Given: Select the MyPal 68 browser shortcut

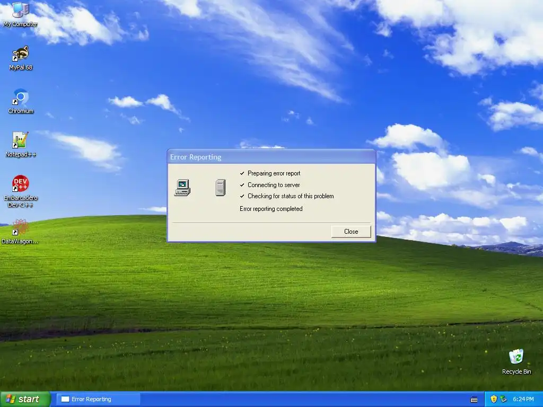Looking at the screenshot, I should 21,58.
